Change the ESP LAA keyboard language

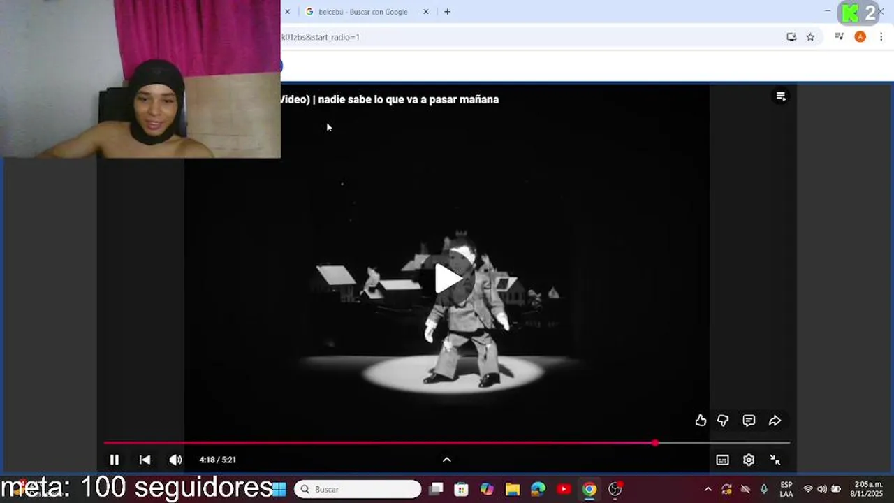(x=786, y=489)
